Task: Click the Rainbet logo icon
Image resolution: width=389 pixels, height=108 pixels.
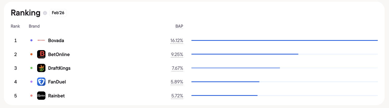Action: 41,96
